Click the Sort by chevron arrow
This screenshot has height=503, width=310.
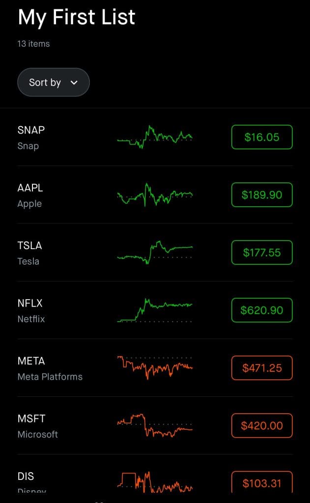point(74,83)
